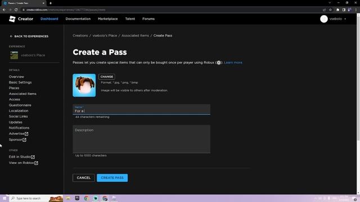
Task: Click the 'Up to 1000 characters' text
Action: pyautogui.click(x=91, y=155)
